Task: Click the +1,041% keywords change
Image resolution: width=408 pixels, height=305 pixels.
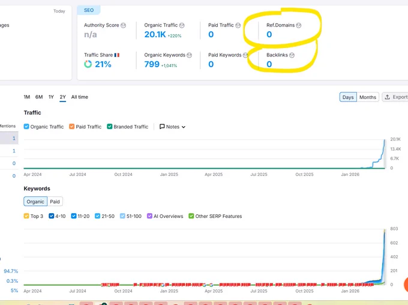Action: click(x=169, y=65)
